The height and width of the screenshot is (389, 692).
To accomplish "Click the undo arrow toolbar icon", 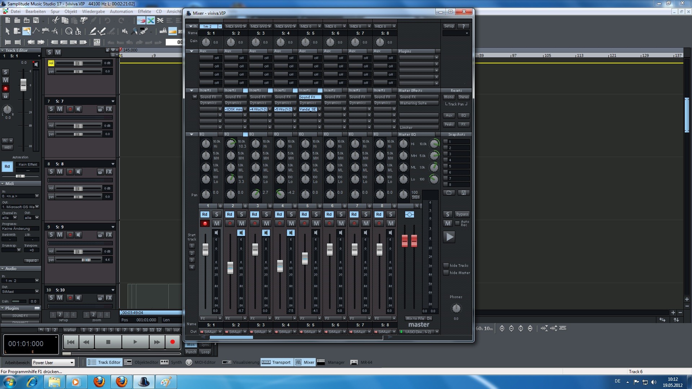I will [x=107, y=21].
